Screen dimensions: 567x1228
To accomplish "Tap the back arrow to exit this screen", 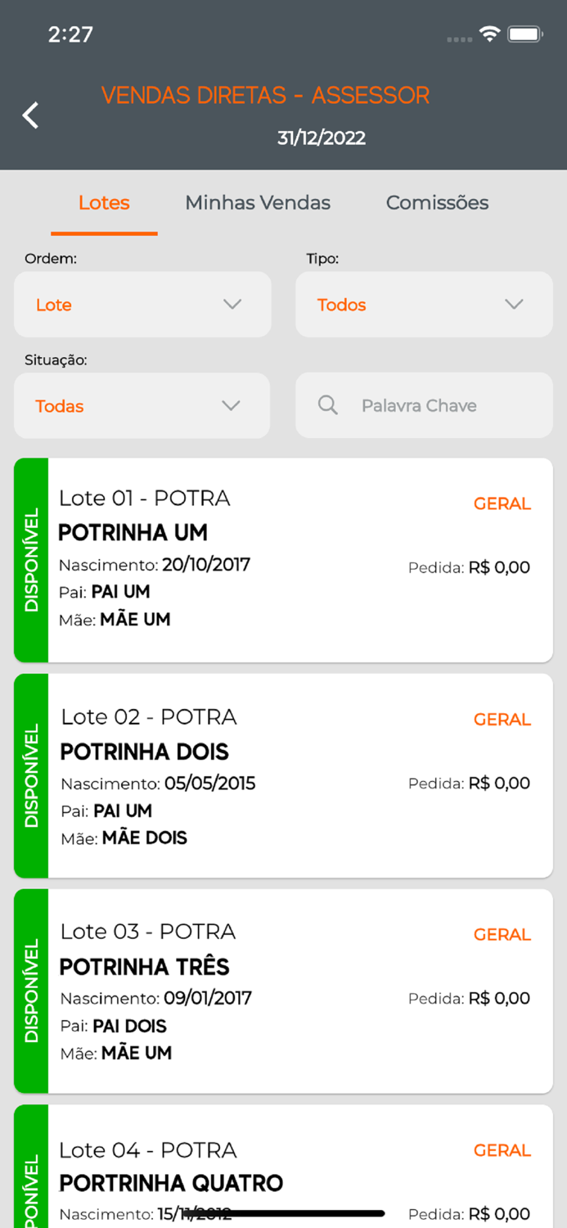I will tap(29, 115).
